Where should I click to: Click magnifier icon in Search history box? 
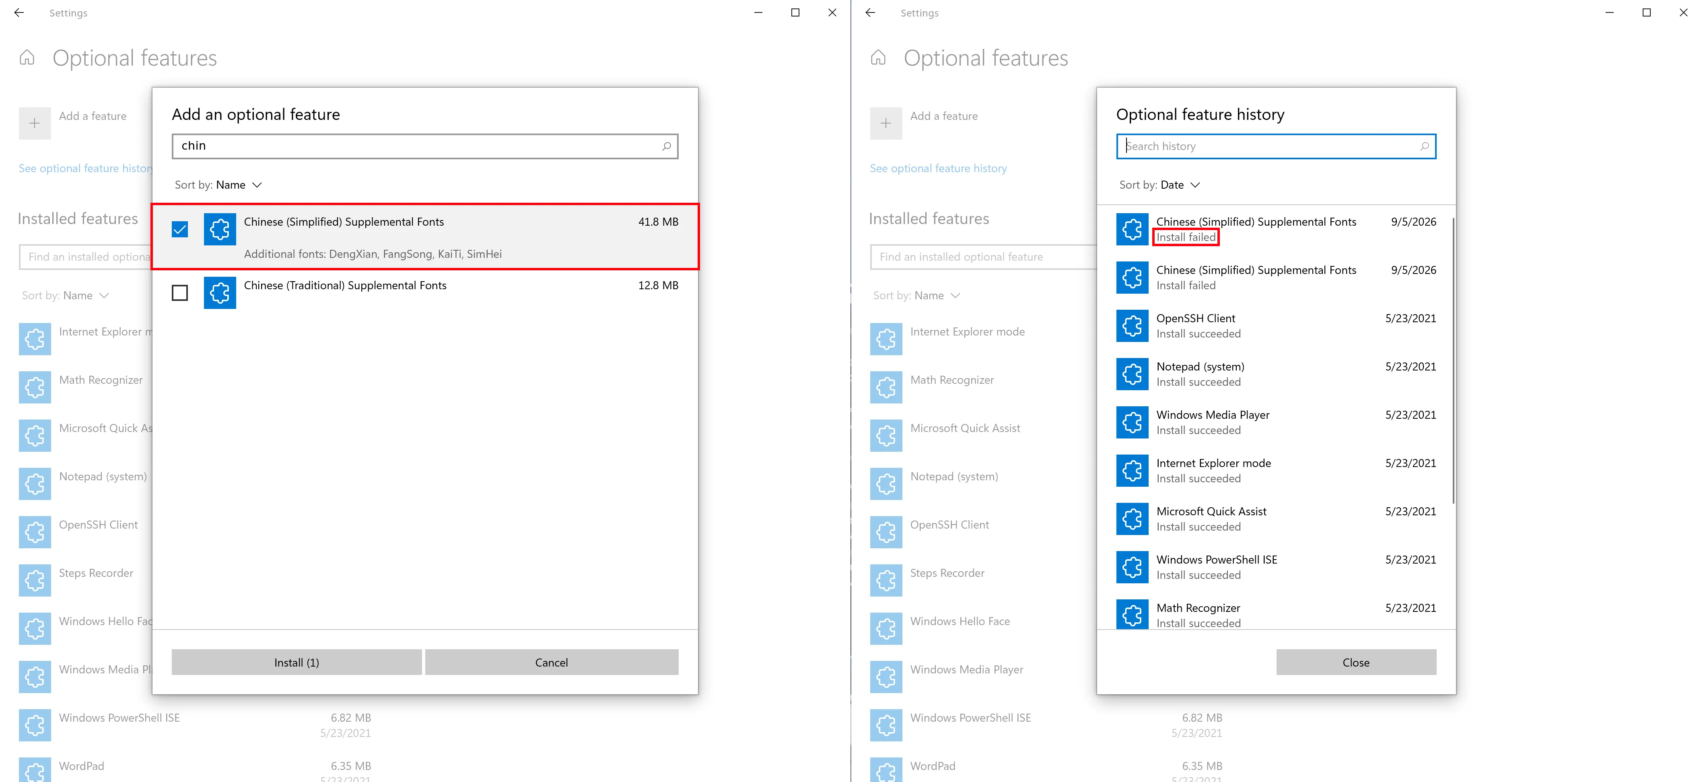click(x=1425, y=146)
